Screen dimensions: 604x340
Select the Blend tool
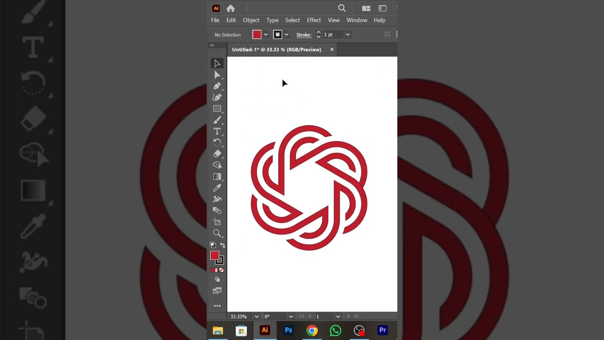[x=217, y=211]
